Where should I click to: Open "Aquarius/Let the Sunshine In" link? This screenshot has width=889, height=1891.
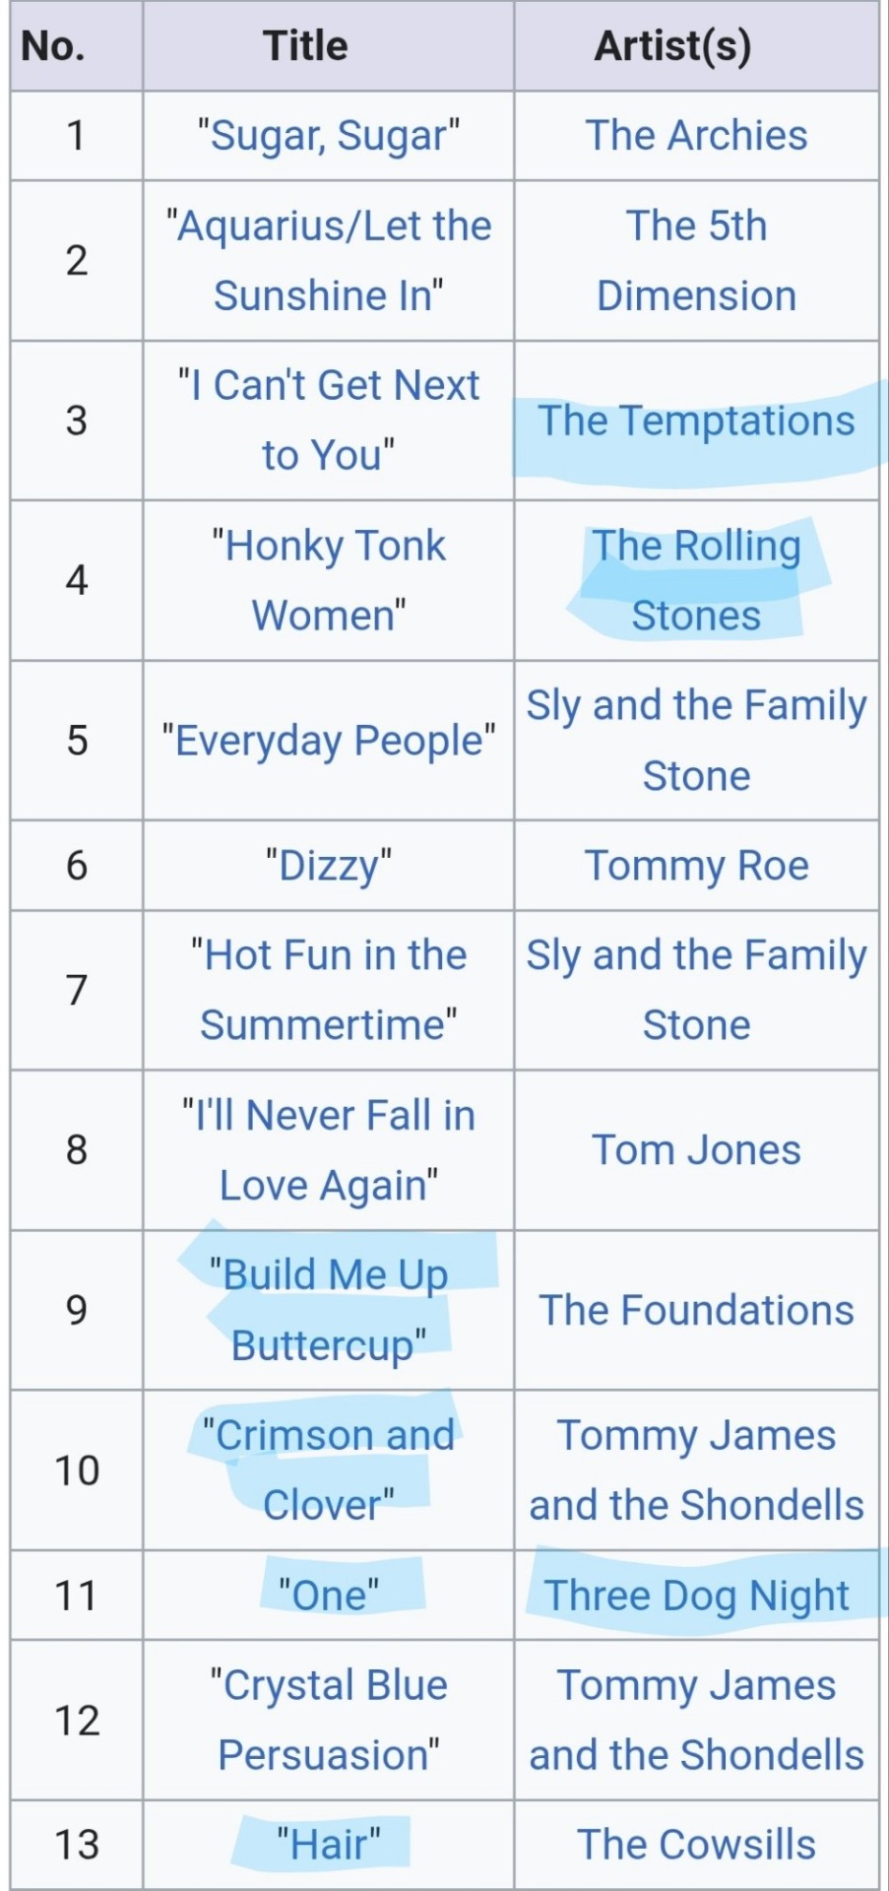(x=329, y=261)
